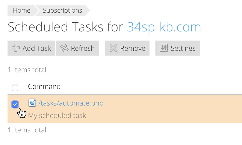Click the plus icon on Add Task
The height and width of the screenshot is (145, 242).
click(16, 48)
